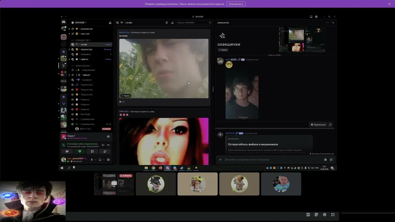Open the Стримерская voice channel showing 55:18
This screenshot has width=395, height=222.
pos(91,124)
